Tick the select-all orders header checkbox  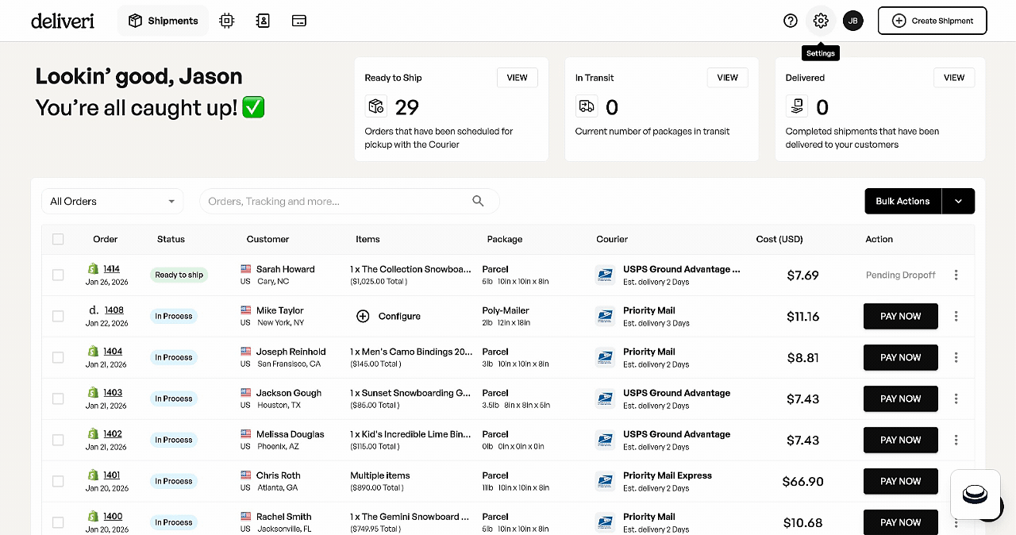click(x=58, y=239)
